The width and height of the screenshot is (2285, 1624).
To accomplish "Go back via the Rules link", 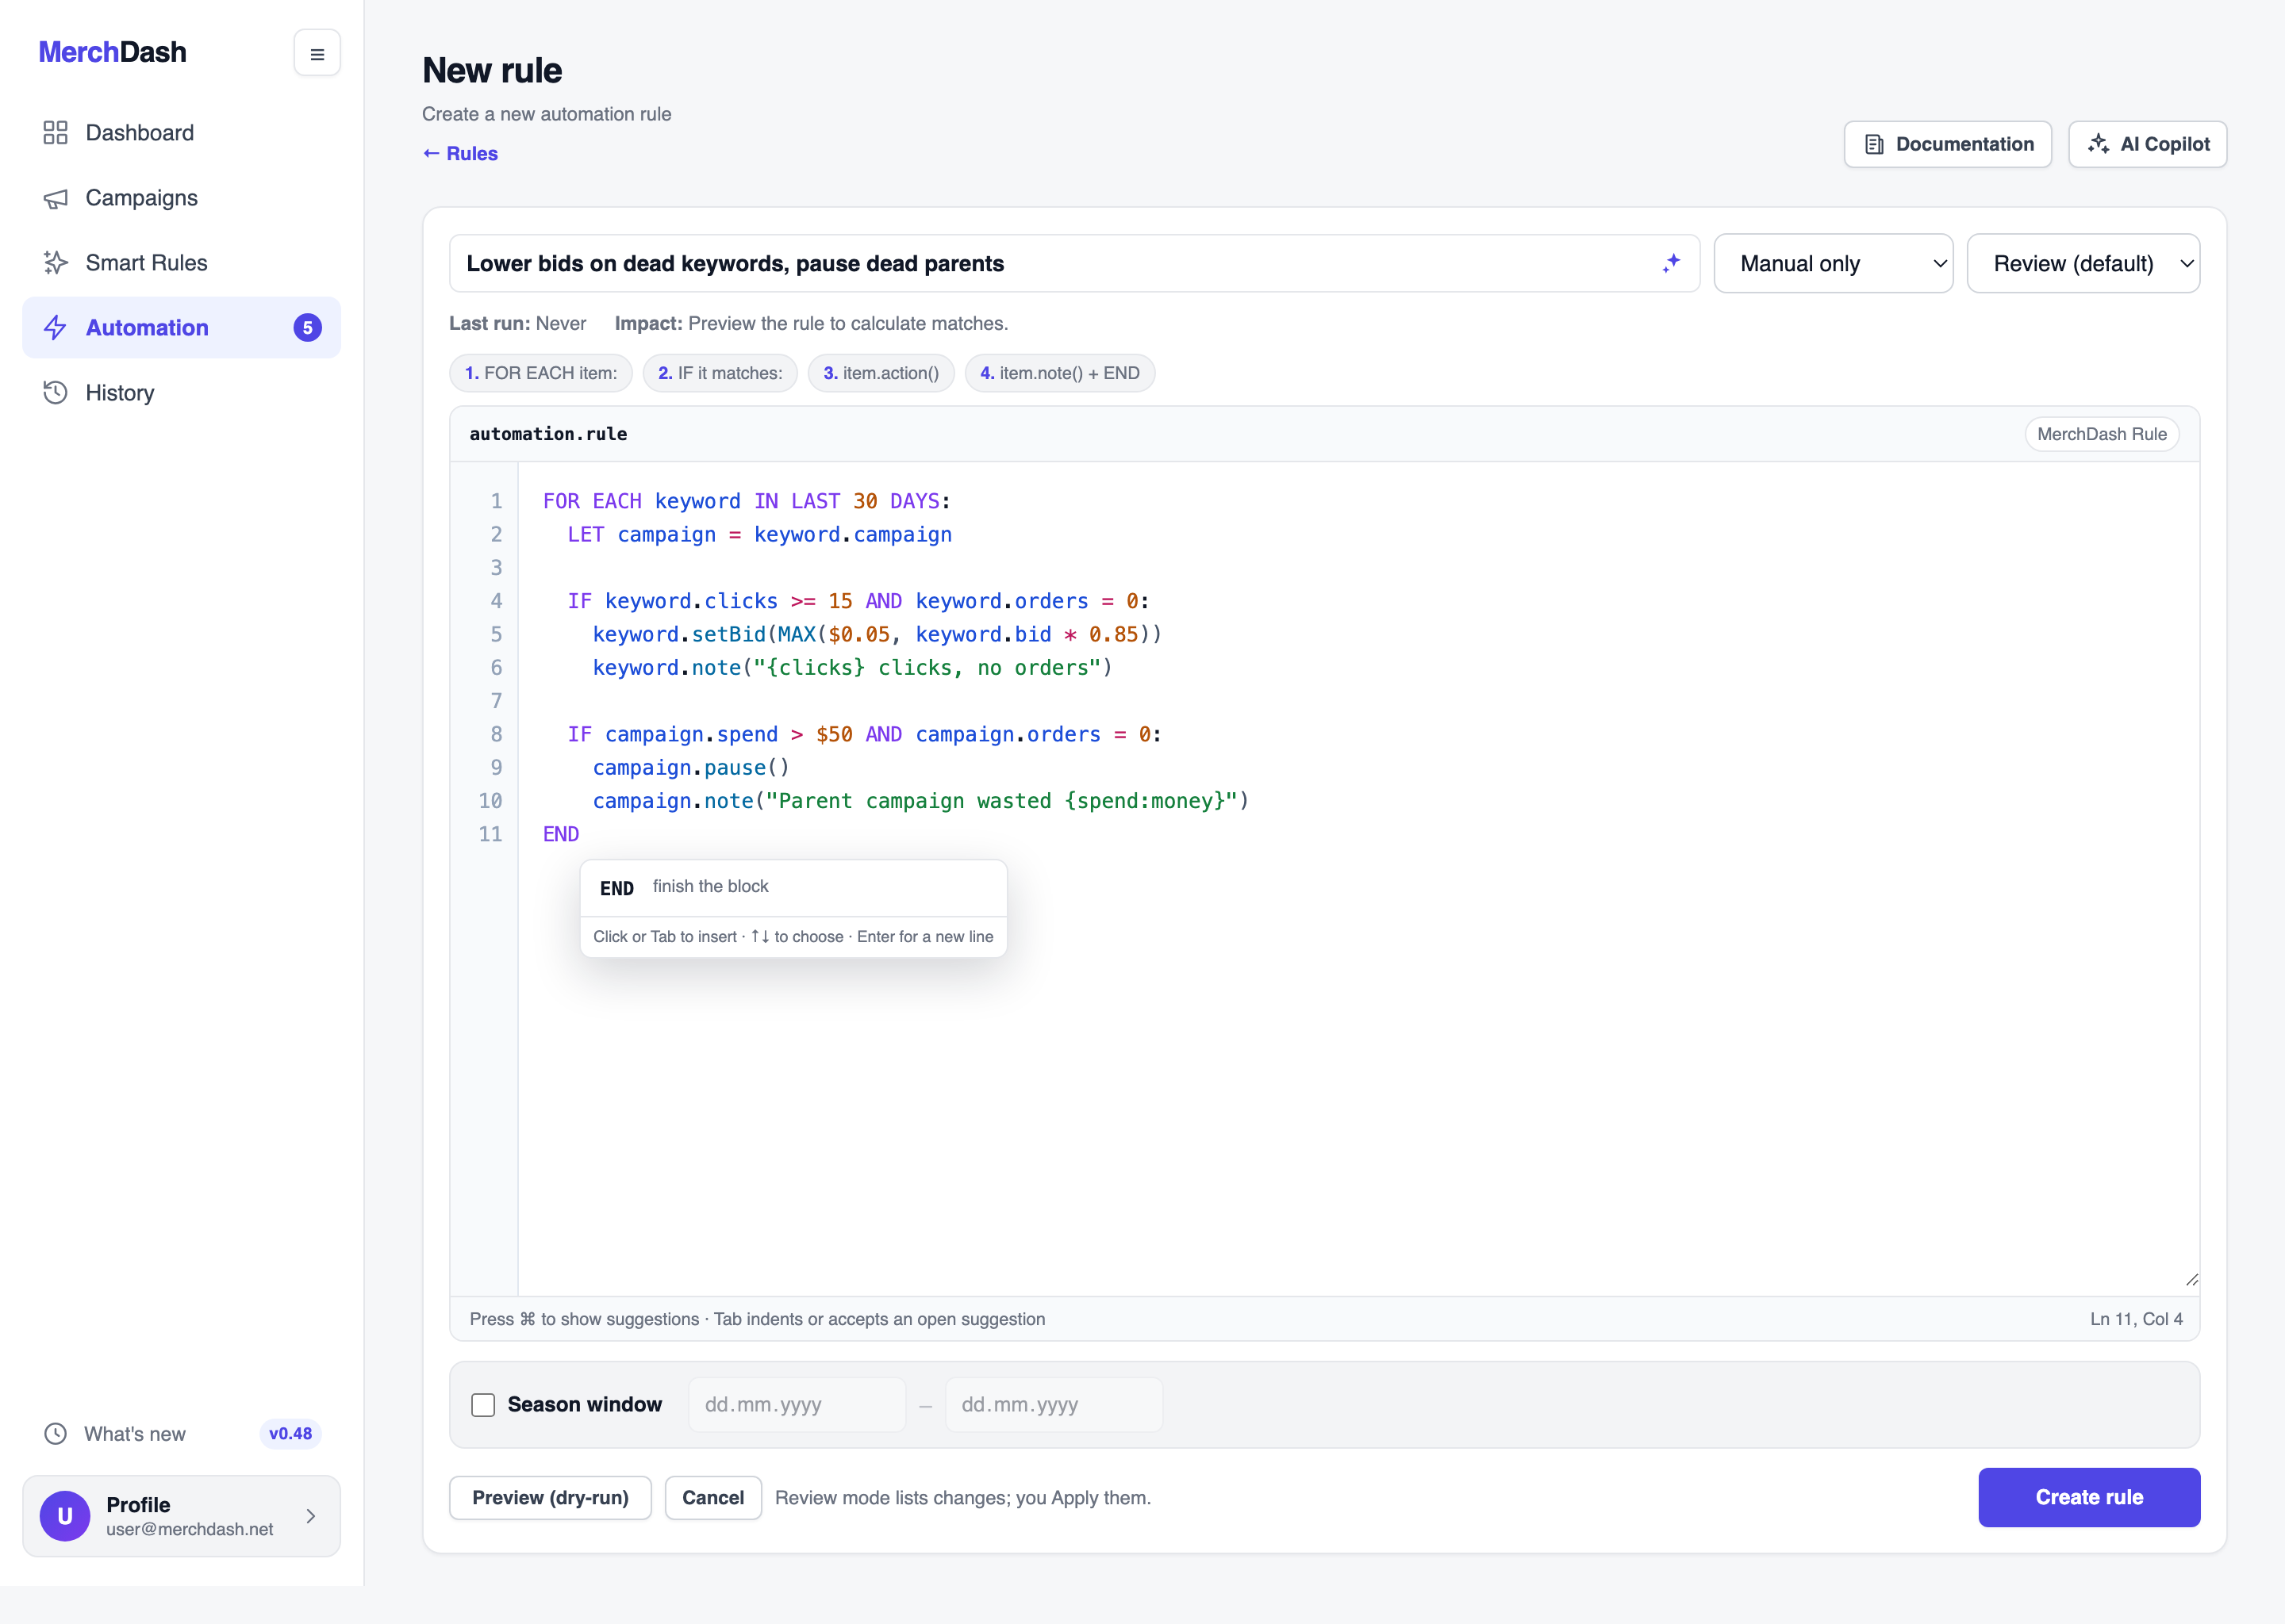I will [460, 153].
